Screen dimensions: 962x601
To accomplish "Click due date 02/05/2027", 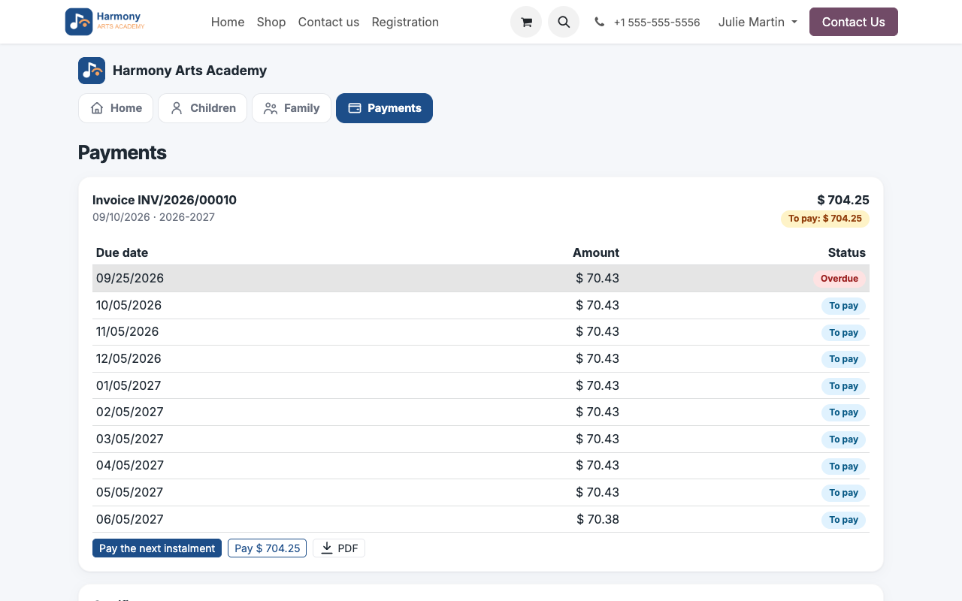I will click(130, 412).
